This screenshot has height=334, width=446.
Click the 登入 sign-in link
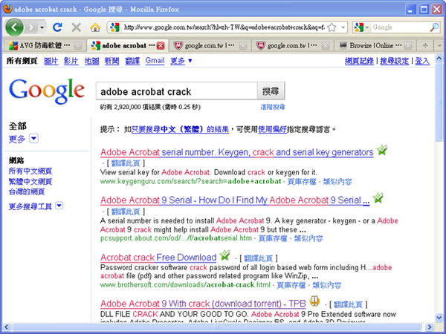point(422,61)
